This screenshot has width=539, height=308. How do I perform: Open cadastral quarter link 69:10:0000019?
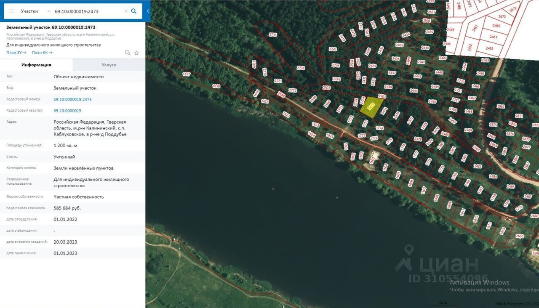point(67,111)
